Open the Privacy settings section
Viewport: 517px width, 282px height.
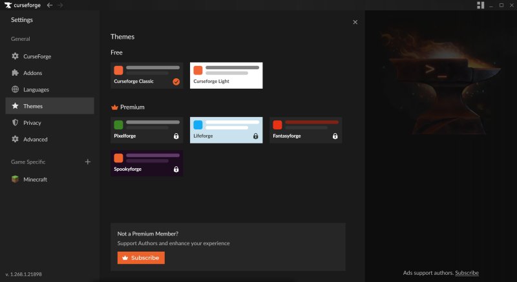click(50, 122)
